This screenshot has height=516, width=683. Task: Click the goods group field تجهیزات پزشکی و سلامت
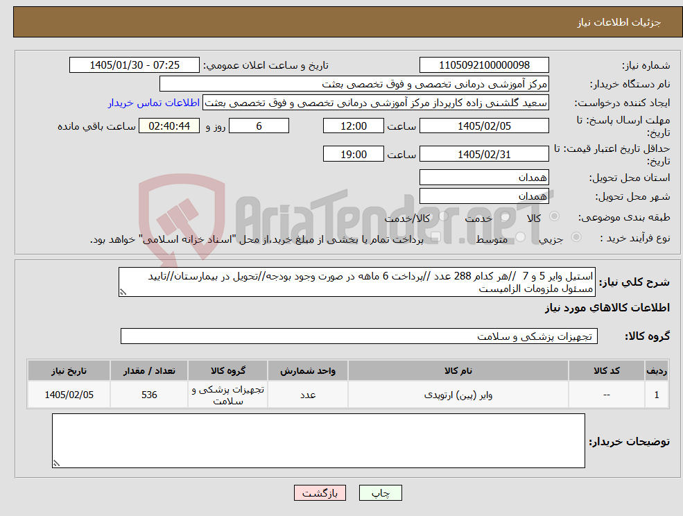pyautogui.click(x=359, y=336)
